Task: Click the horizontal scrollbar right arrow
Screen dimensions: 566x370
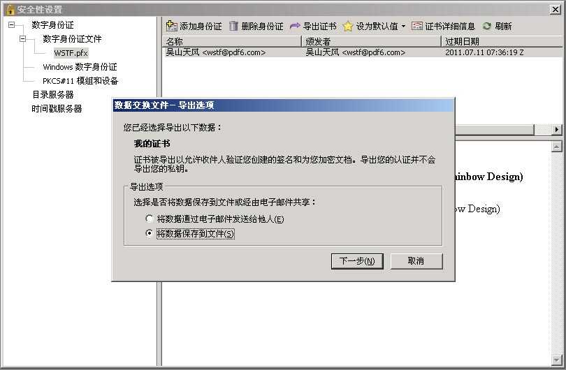Action: point(557,129)
